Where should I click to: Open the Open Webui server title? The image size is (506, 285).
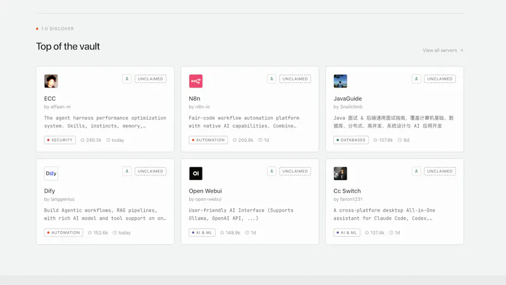205,191
